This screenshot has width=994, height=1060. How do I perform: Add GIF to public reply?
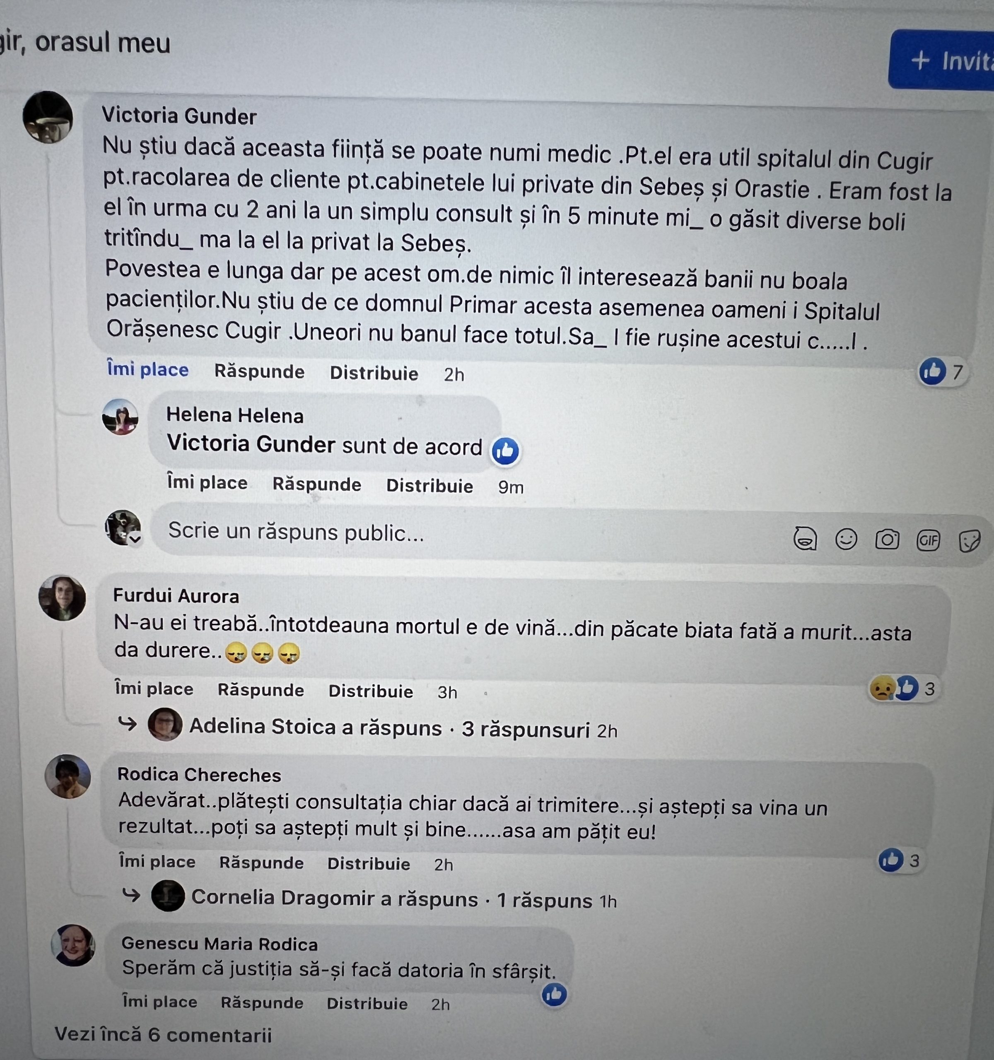tap(928, 541)
